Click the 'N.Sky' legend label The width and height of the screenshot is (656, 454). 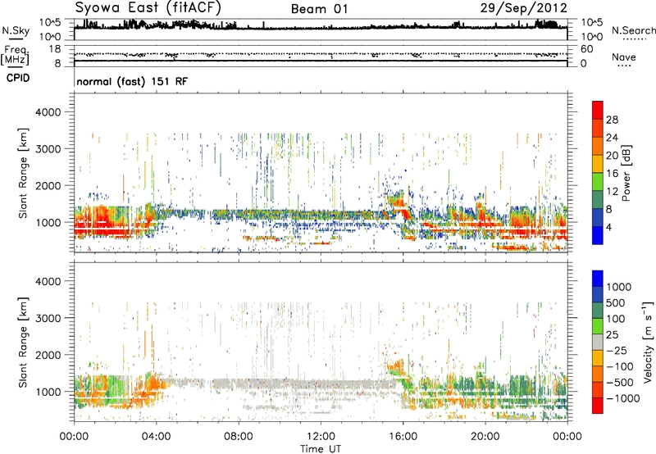[x=16, y=30]
